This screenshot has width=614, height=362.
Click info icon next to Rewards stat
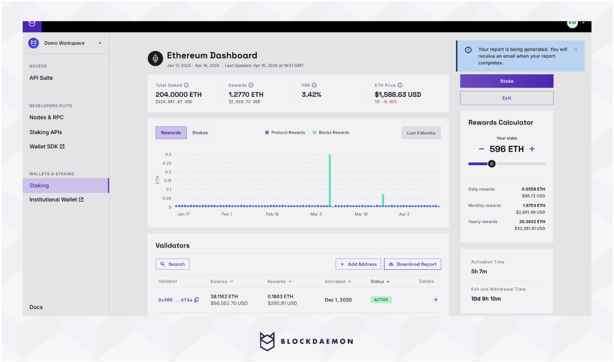pyautogui.click(x=251, y=85)
